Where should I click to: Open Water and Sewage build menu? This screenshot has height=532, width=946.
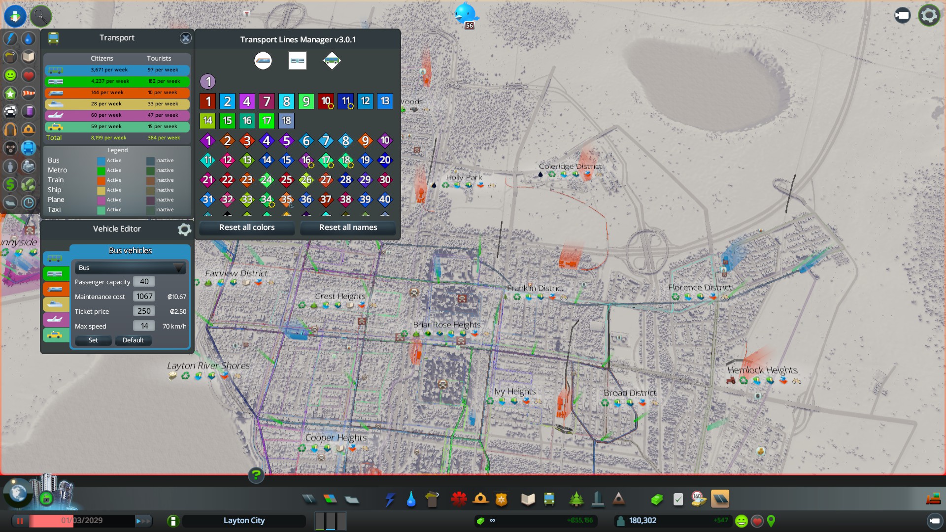click(411, 499)
